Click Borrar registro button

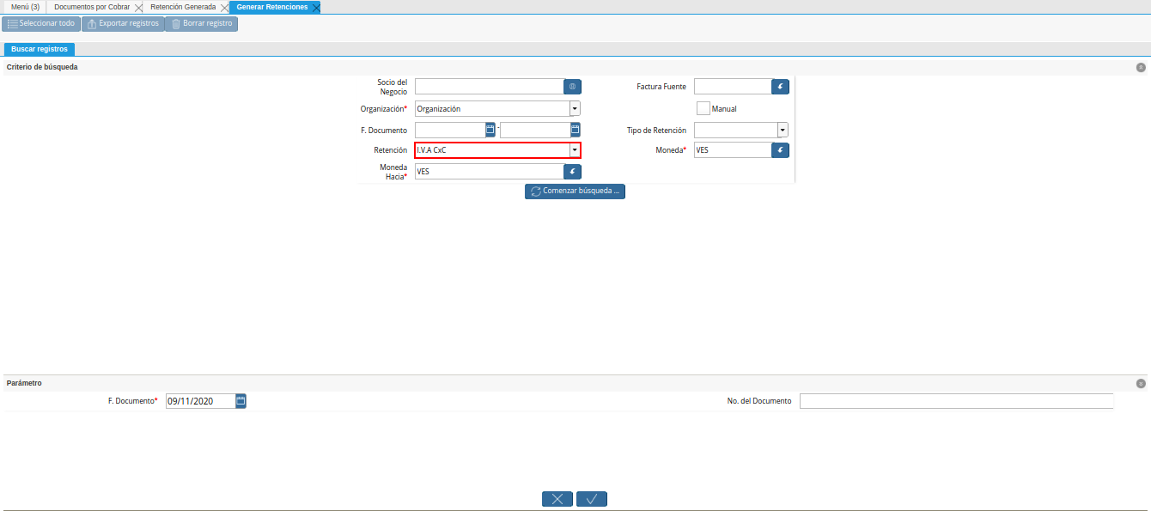201,24
